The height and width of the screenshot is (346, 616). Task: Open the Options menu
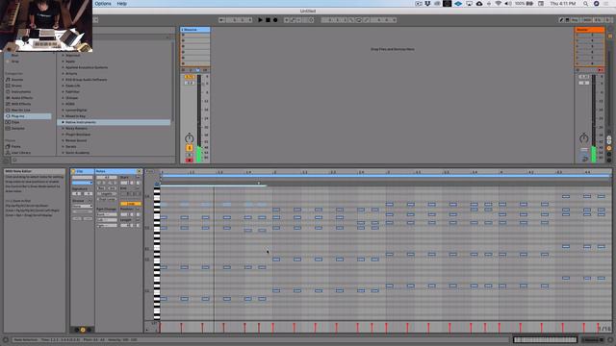(x=103, y=4)
